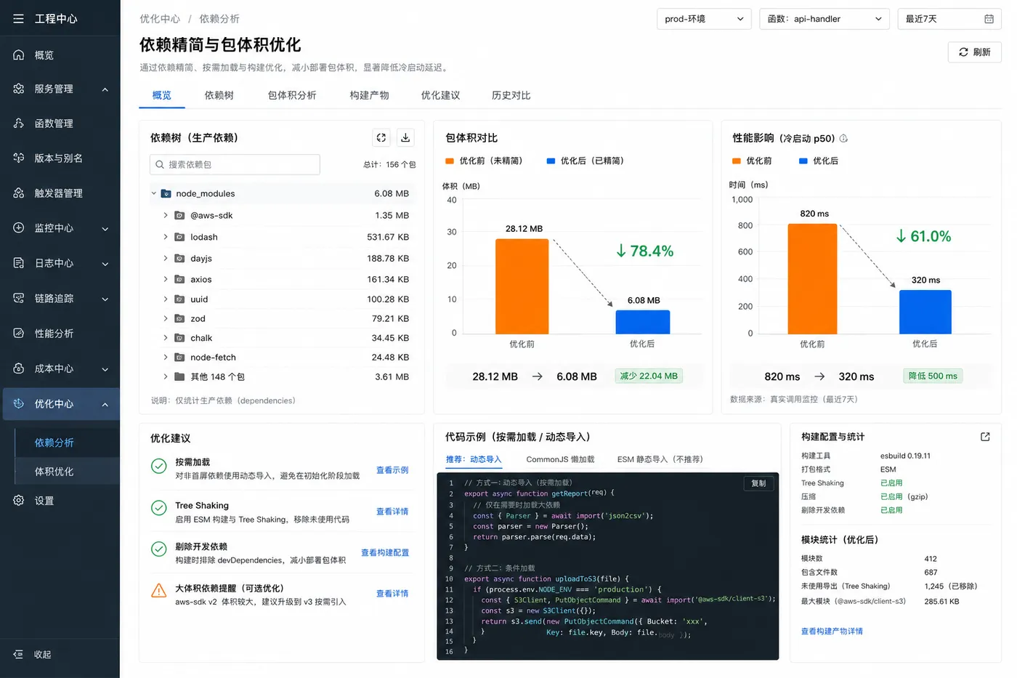Screen dimensions: 1017x678
Task: Click the node-fetch row in the dependency tree
Action: pos(282,358)
